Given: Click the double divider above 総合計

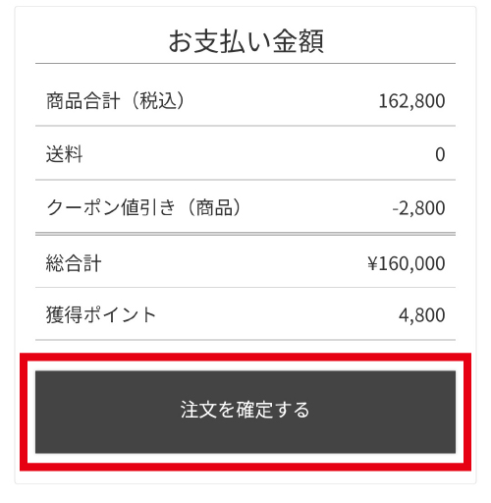Looking at the screenshot, I should pos(245,234).
